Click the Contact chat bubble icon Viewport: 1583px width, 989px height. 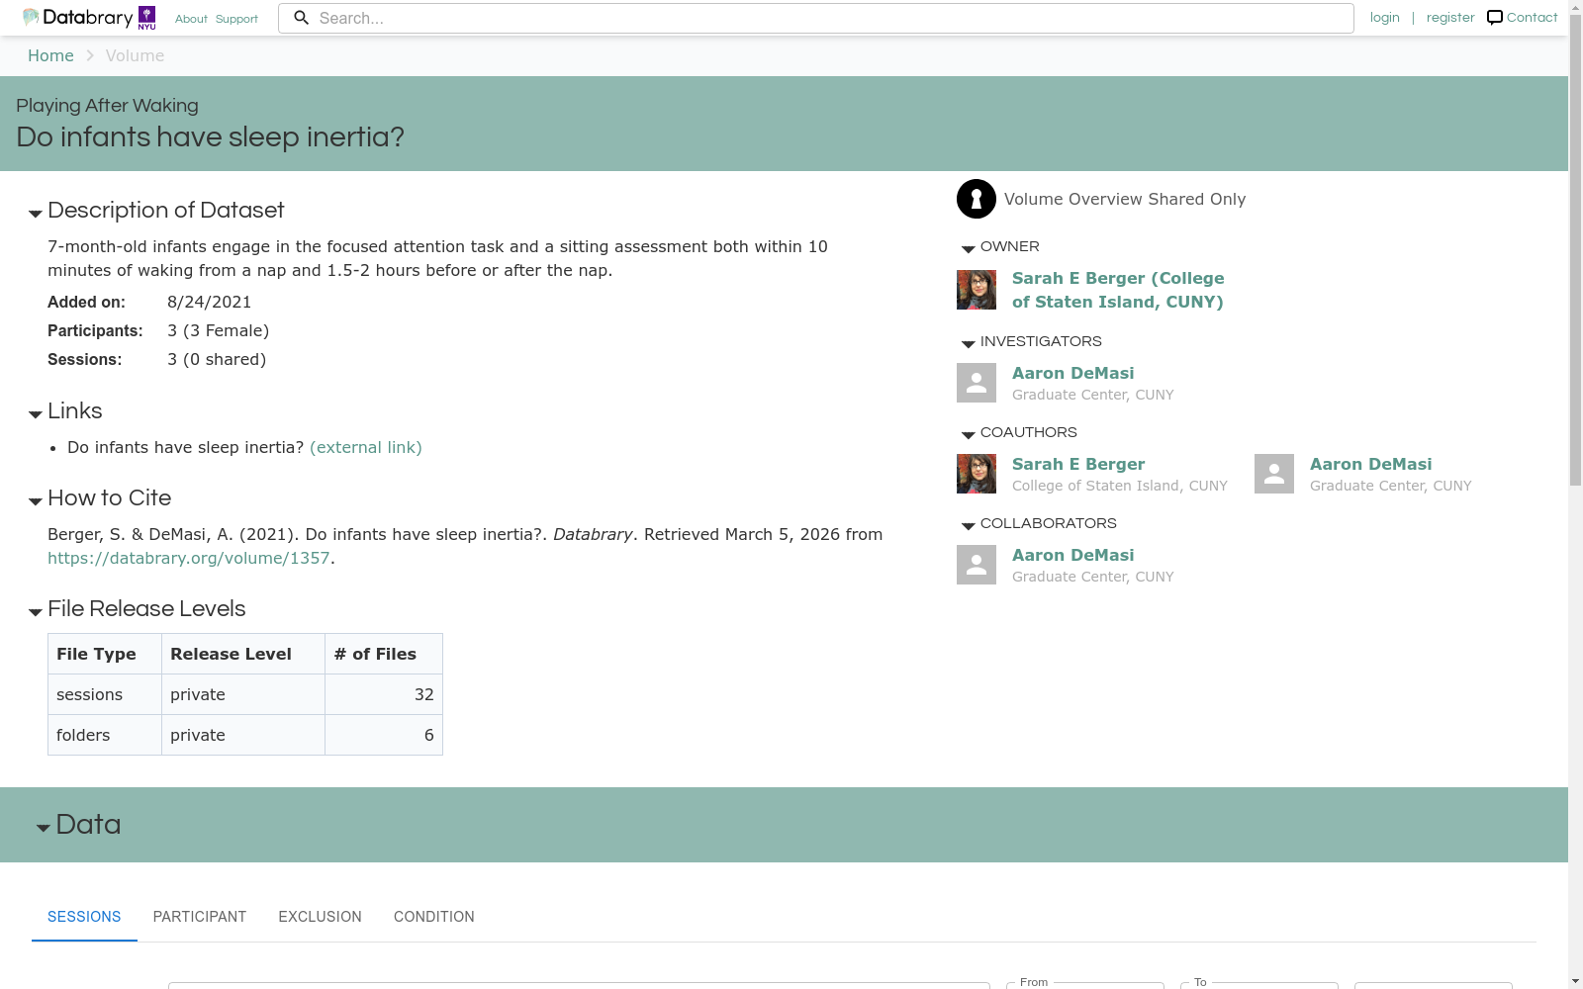1495,18
